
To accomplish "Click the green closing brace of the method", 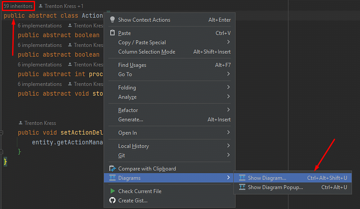I will [x=19, y=152].
